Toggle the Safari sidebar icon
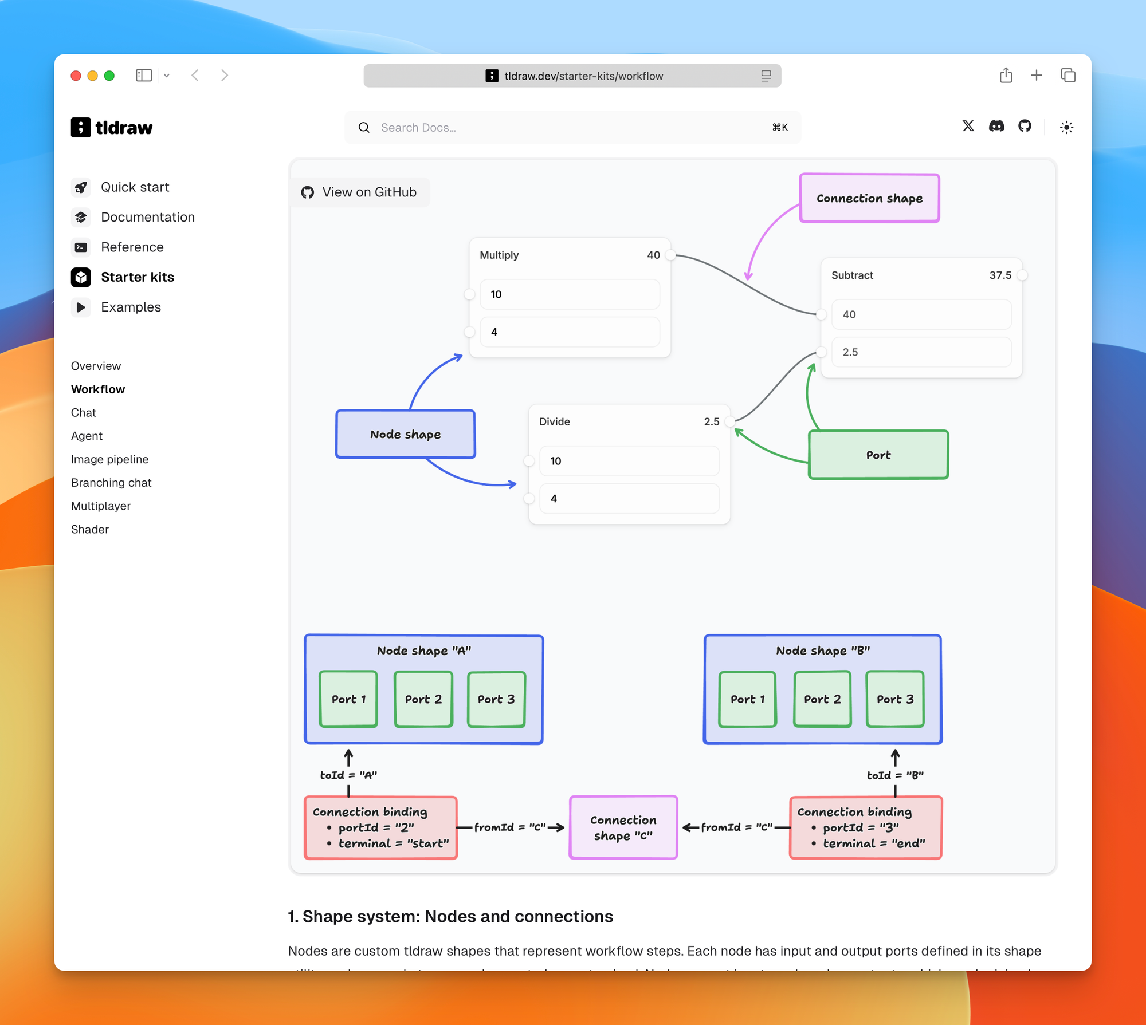 [x=144, y=76]
